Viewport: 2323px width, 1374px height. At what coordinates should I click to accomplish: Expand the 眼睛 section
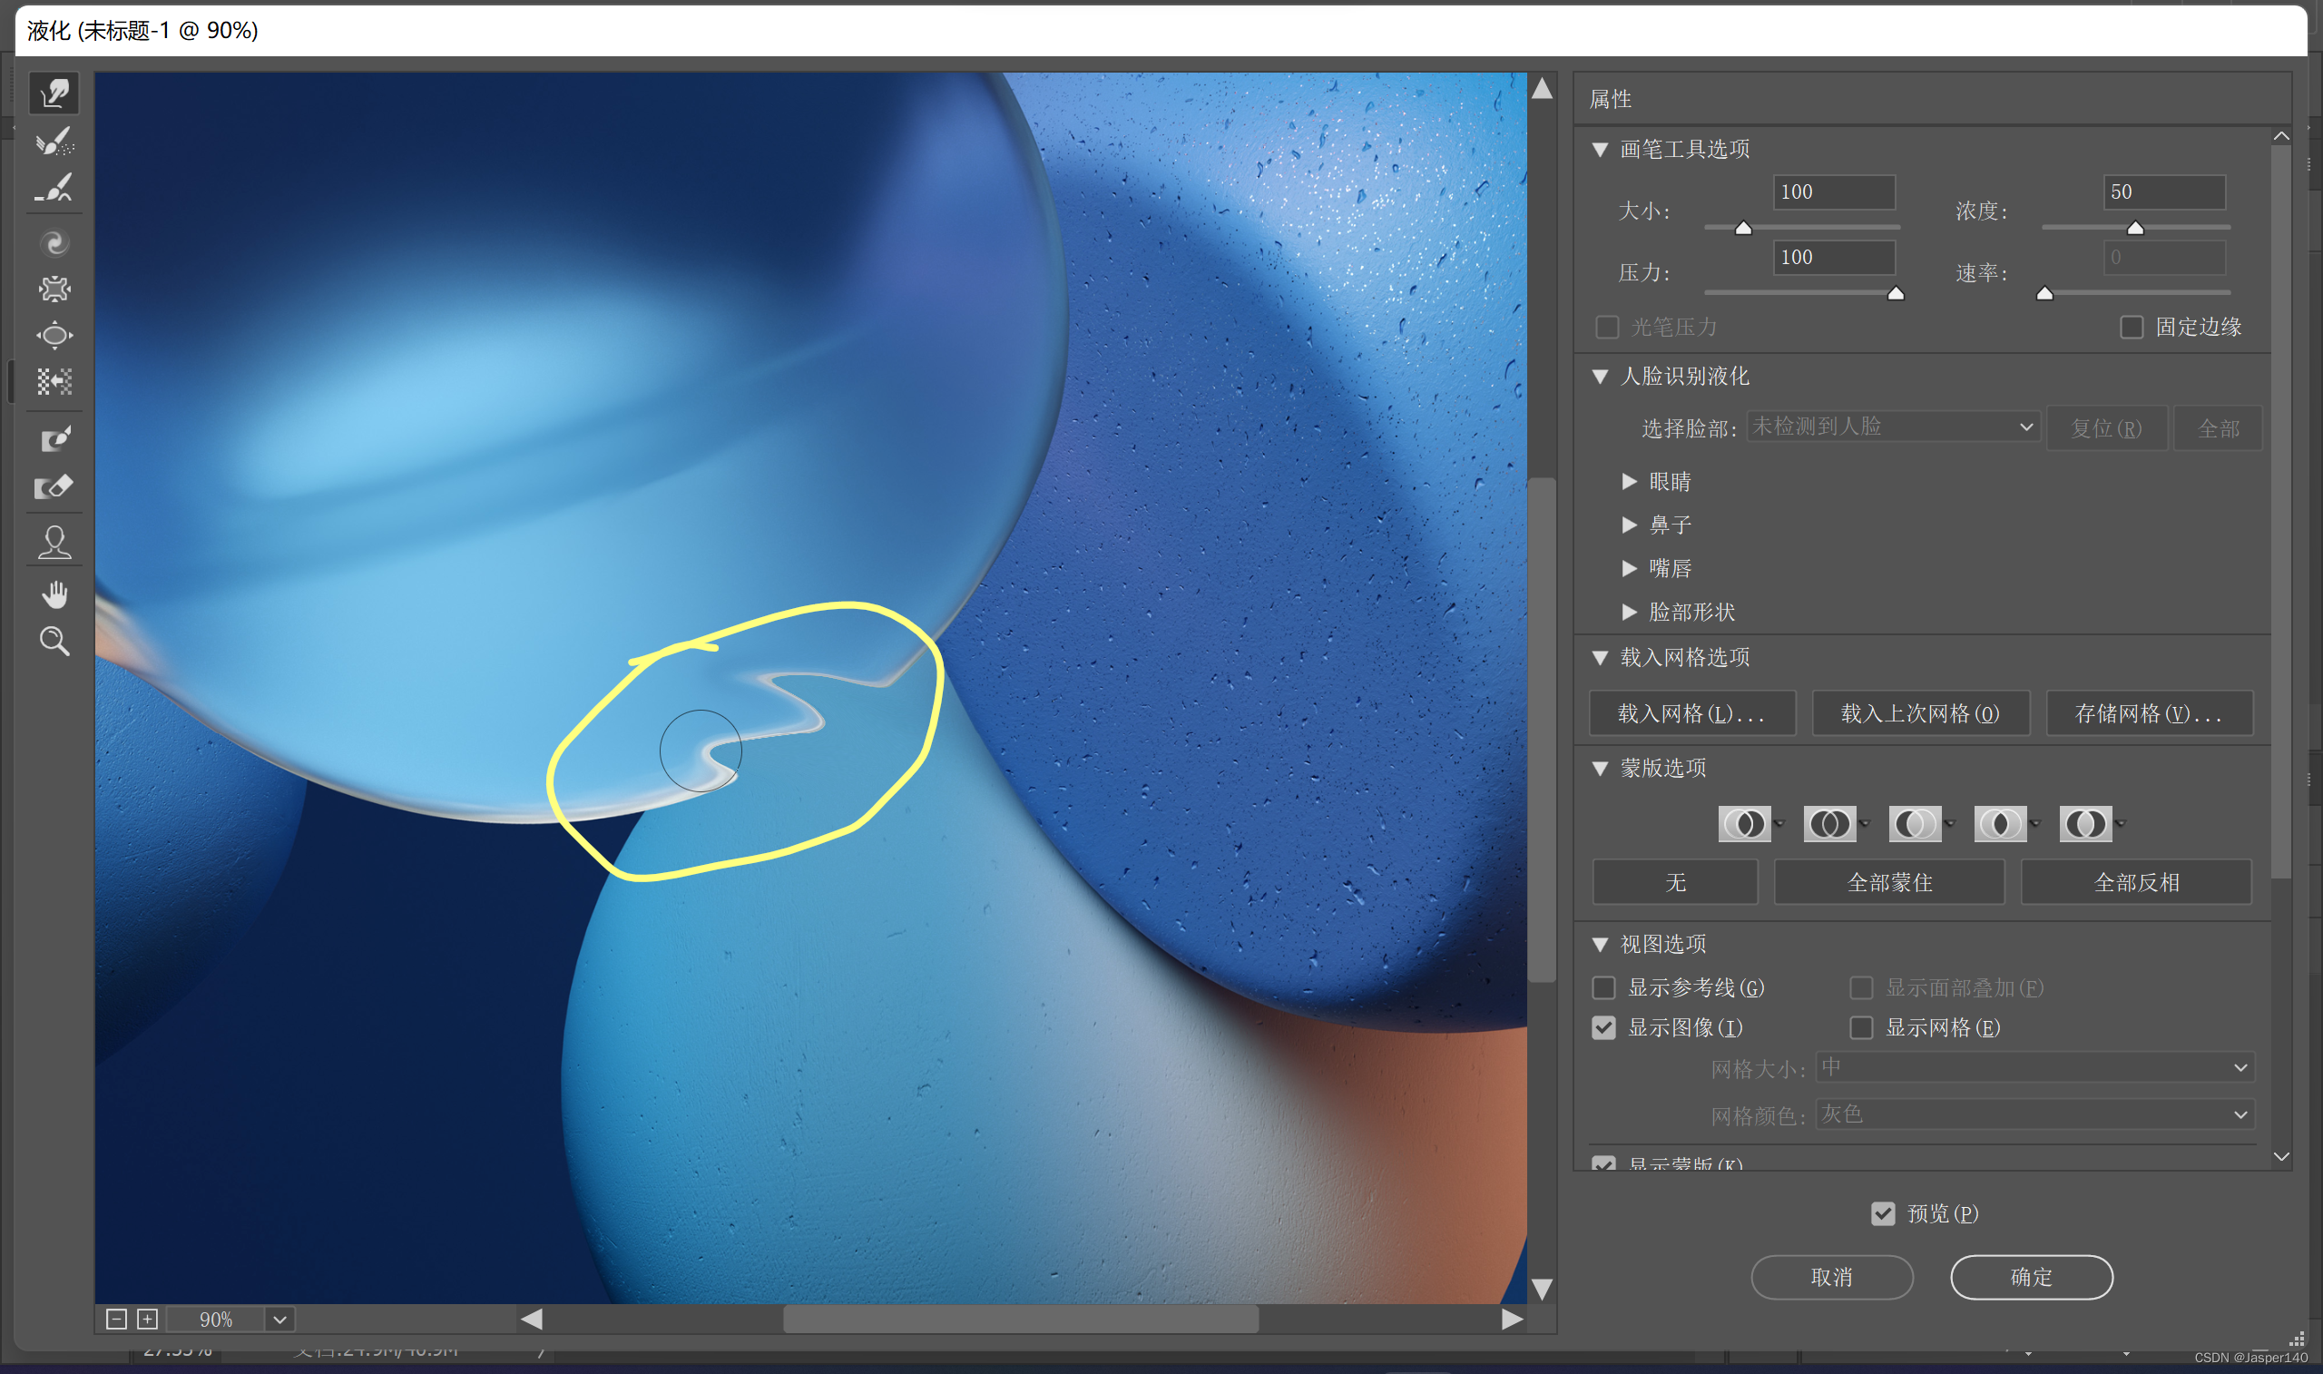[x=1630, y=482]
